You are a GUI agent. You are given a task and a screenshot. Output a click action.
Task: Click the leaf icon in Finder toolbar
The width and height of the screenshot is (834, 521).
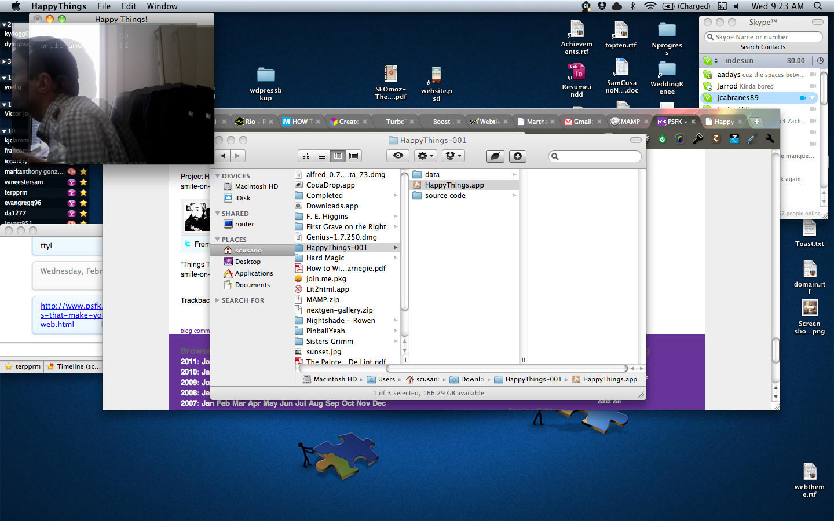[x=495, y=156]
